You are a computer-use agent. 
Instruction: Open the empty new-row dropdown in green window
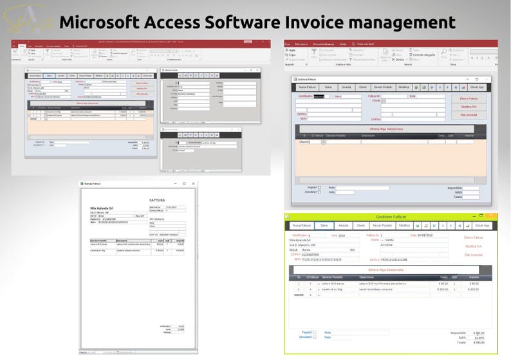pos(319,295)
